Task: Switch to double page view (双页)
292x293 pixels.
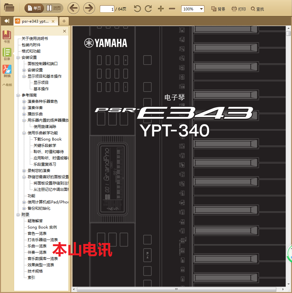Action: pos(54,8)
